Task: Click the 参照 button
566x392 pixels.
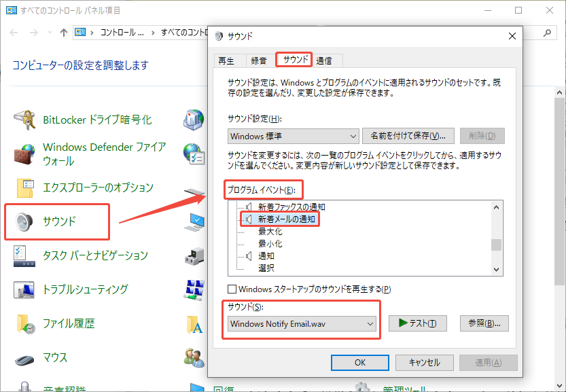Action: [484, 323]
